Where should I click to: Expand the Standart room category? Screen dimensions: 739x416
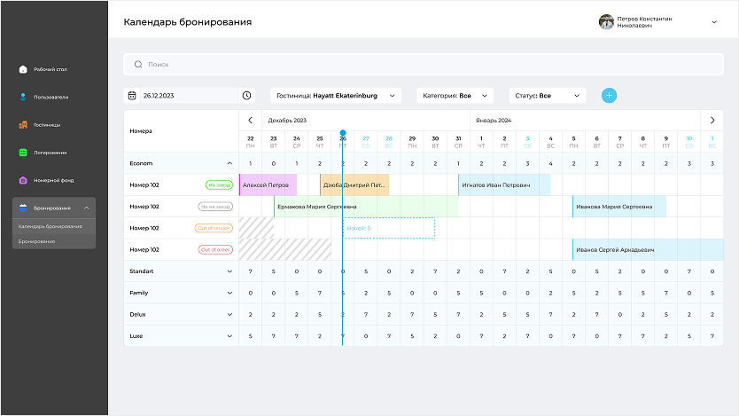(x=229, y=271)
